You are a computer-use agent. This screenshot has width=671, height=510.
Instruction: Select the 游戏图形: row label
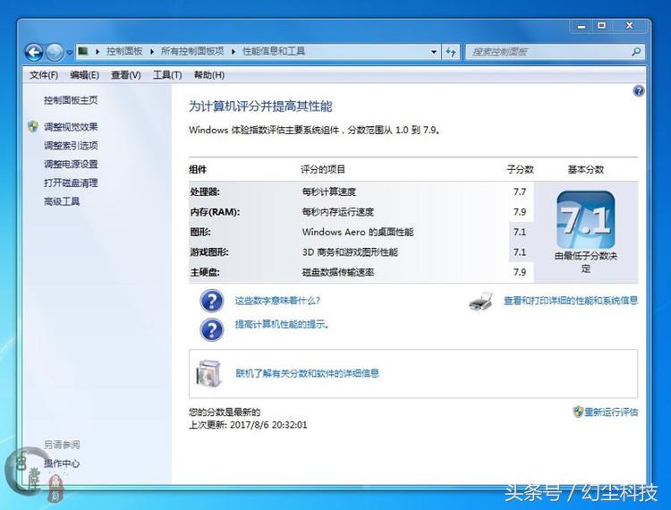(x=209, y=252)
